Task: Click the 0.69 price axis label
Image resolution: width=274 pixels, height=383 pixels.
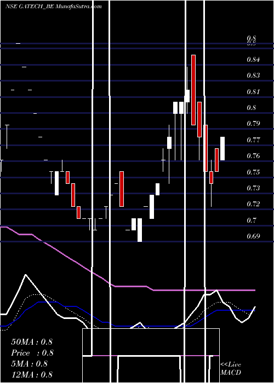Action: (253, 236)
